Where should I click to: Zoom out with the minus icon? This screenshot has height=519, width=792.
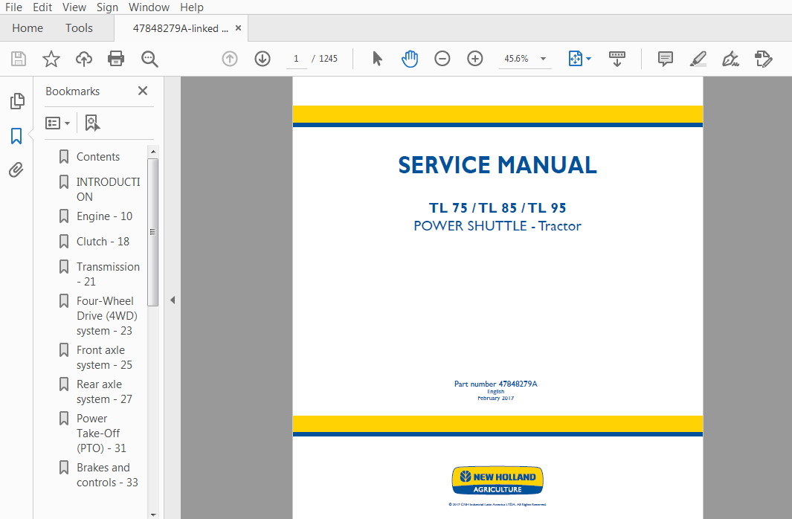coord(442,59)
